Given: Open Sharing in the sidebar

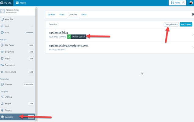Looking at the screenshot, I should click(x=18, y=97).
